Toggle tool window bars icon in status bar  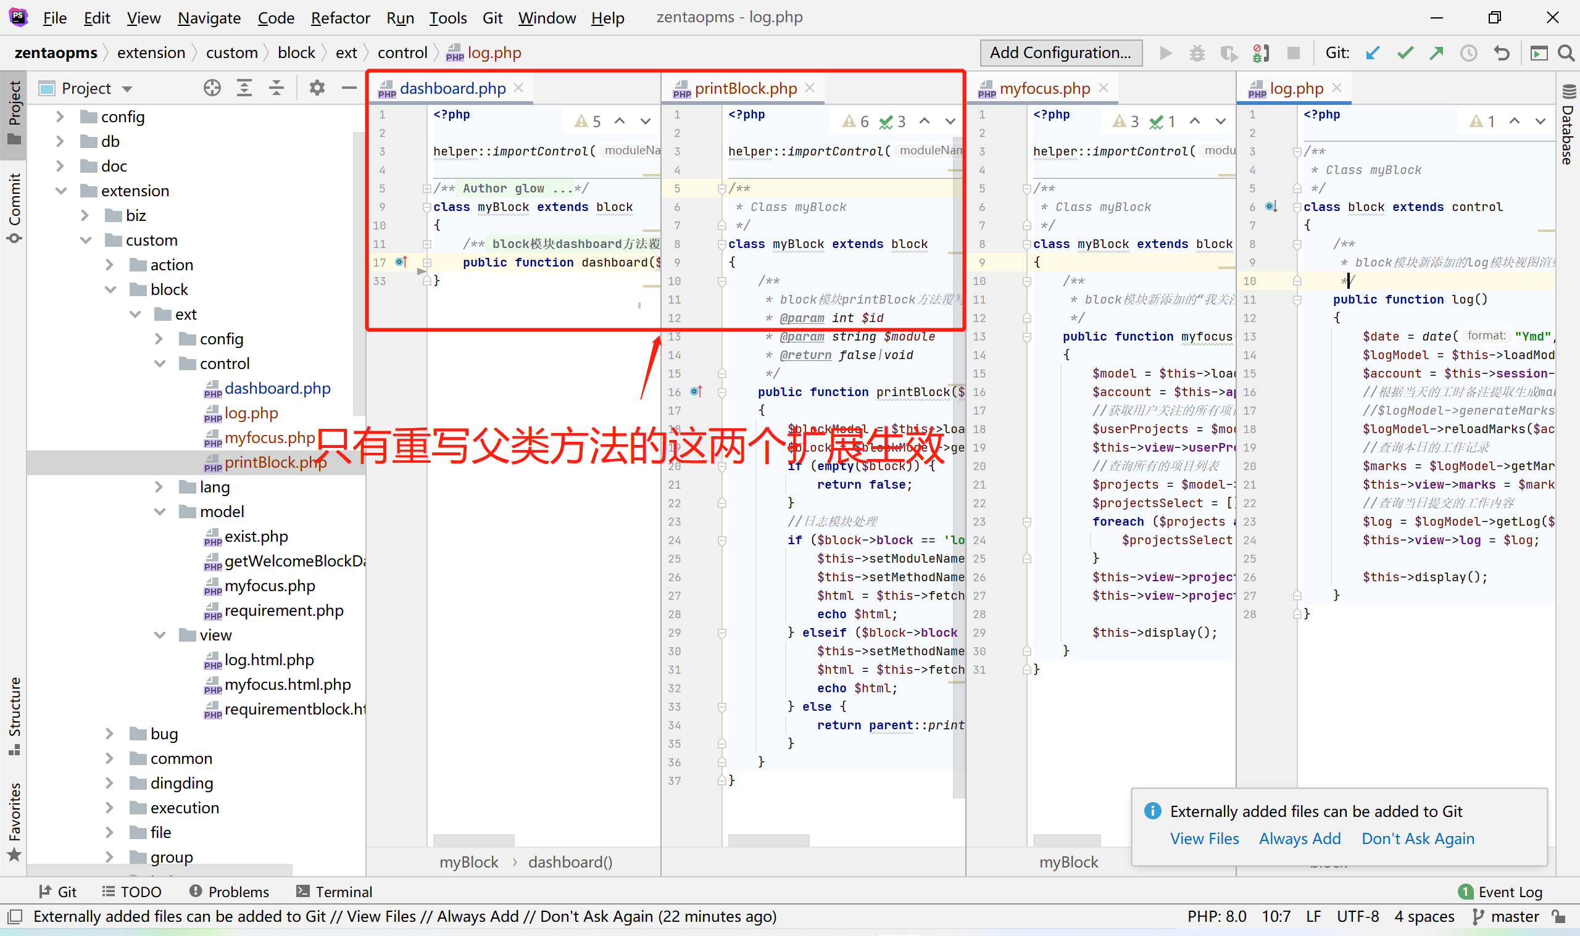[14, 916]
